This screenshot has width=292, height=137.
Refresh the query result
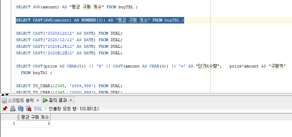tap(20, 109)
